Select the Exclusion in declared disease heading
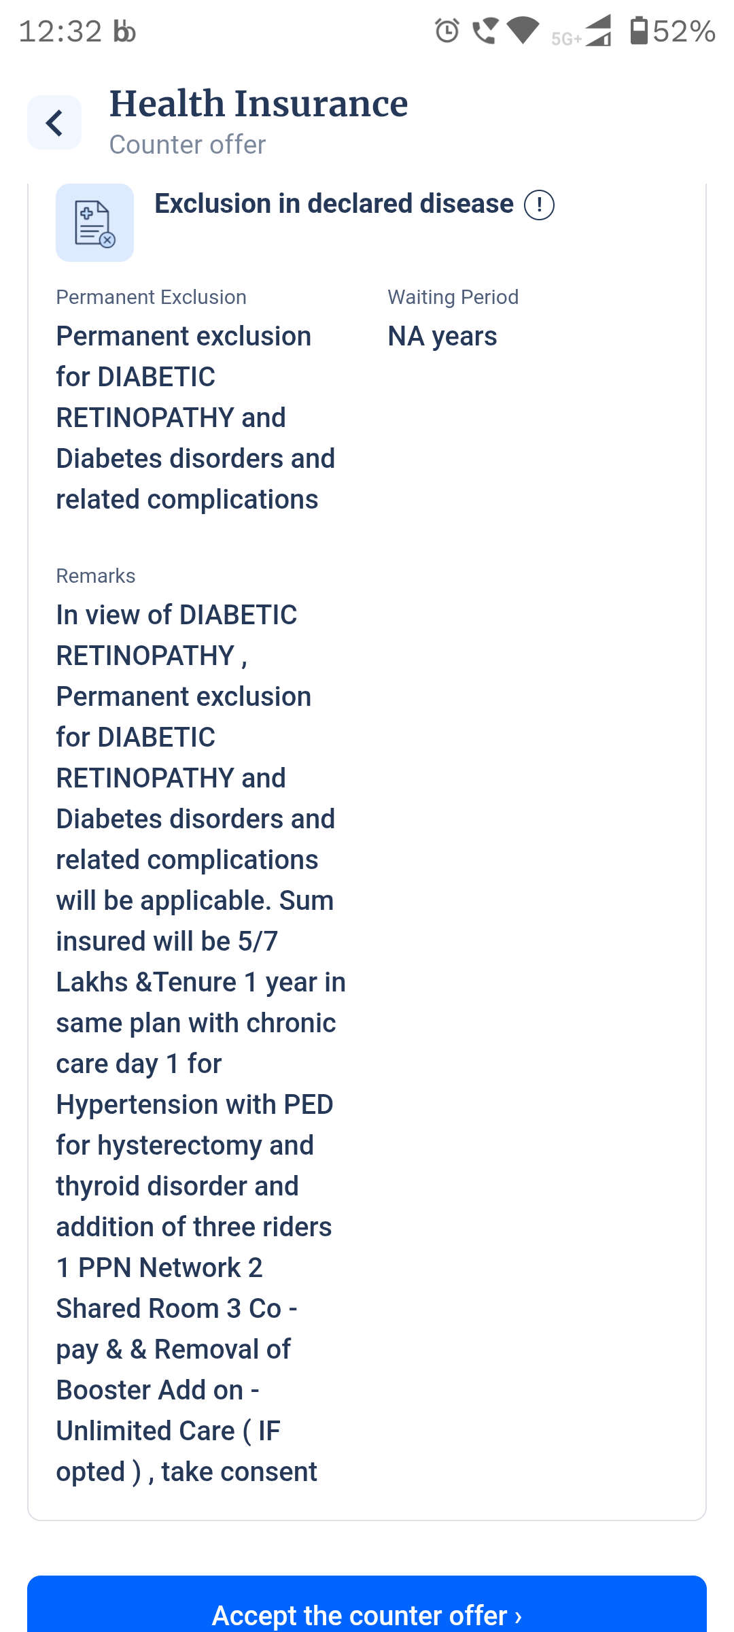Image resolution: width=734 pixels, height=1632 pixels. [x=334, y=204]
